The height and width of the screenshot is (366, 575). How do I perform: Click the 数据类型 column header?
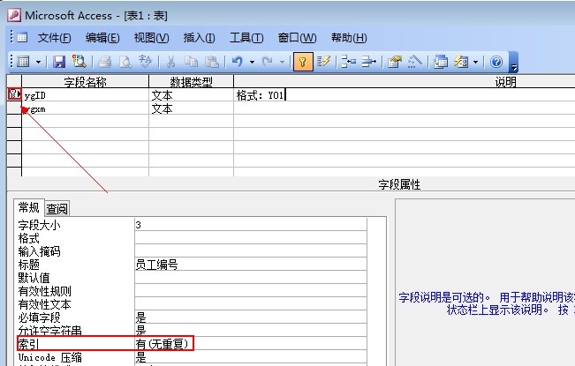191,82
